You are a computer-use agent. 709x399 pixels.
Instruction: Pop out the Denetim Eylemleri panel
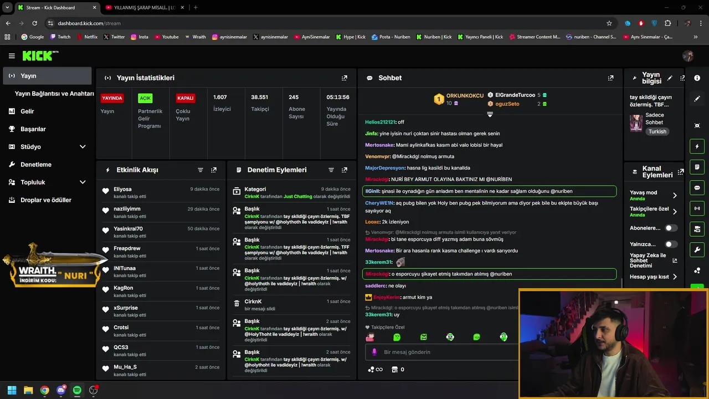345,170
